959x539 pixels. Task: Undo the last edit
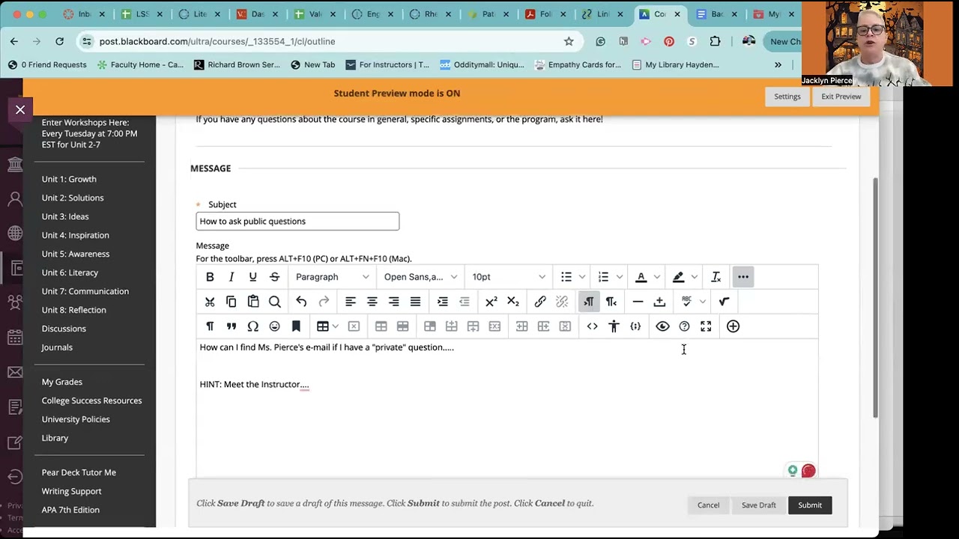[301, 302]
